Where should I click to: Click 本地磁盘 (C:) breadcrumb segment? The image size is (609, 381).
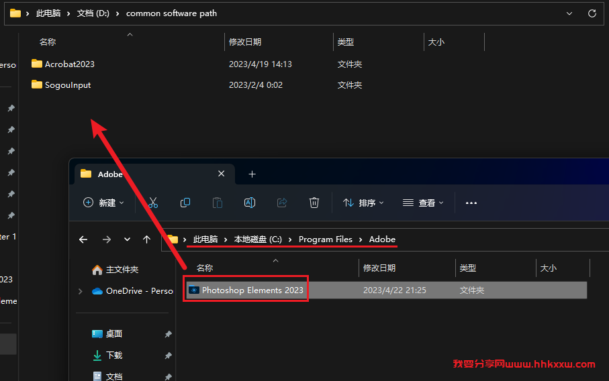coord(258,239)
